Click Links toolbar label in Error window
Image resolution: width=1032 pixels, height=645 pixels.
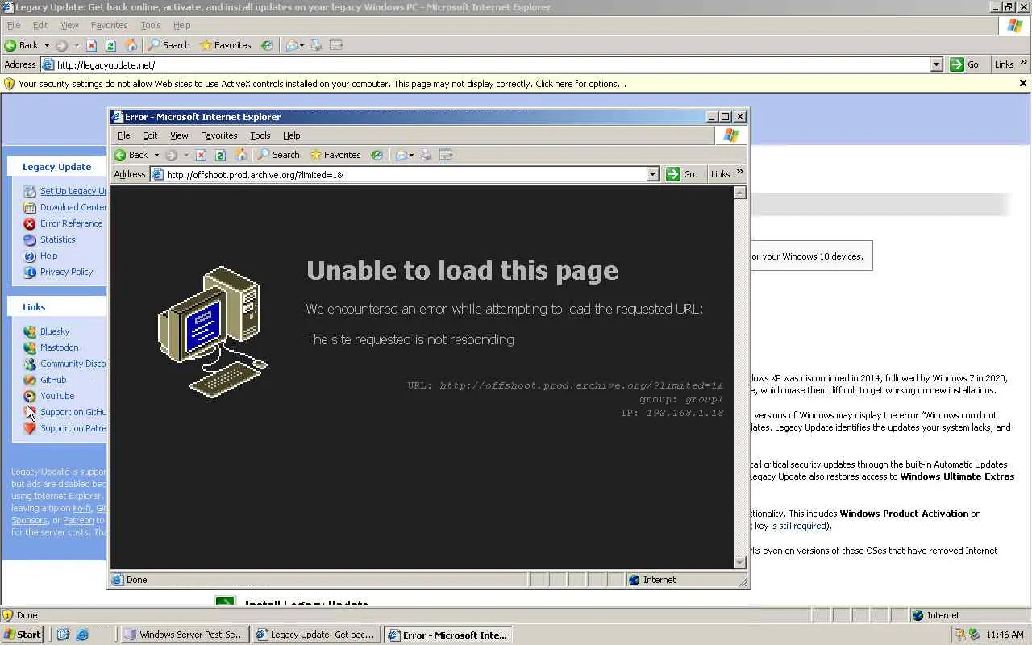point(721,174)
